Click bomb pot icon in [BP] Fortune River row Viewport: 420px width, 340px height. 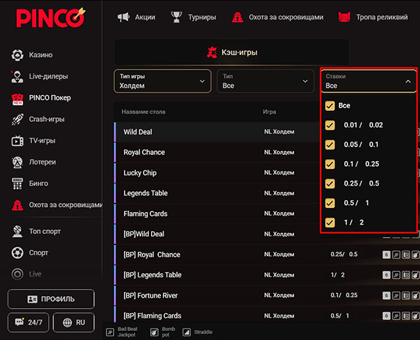[x=415, y=296]
